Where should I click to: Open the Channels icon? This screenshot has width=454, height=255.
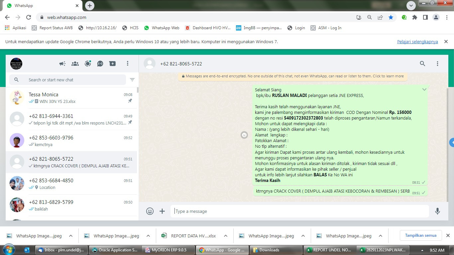pos(100,63)
